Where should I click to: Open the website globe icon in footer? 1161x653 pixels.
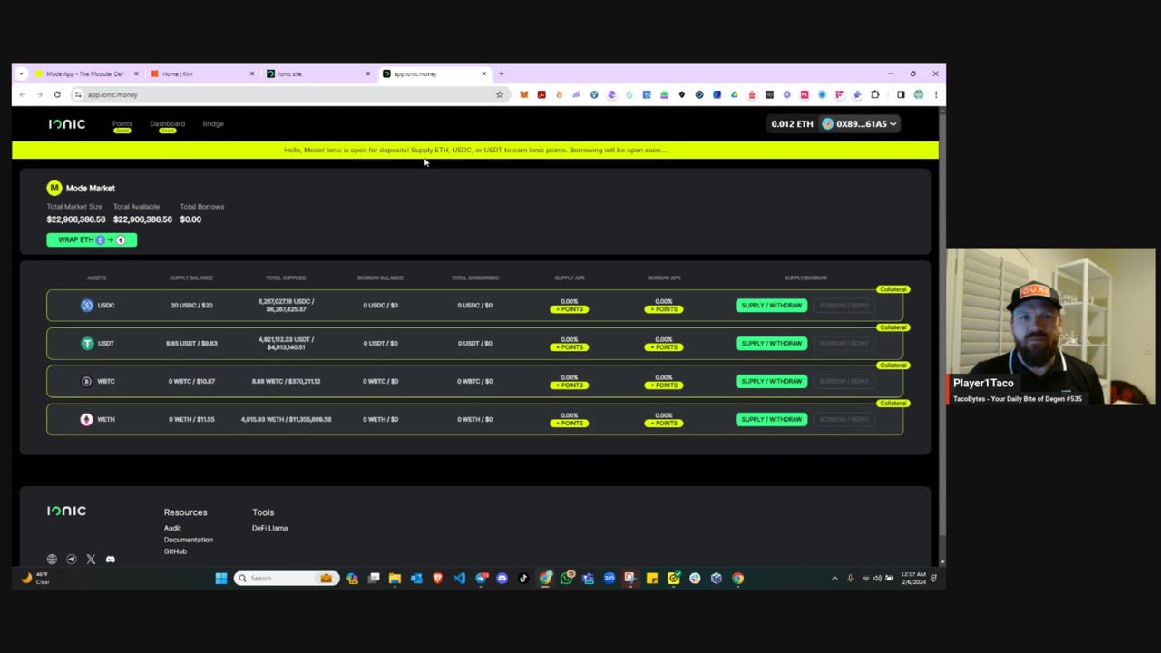tap(52, 560)
